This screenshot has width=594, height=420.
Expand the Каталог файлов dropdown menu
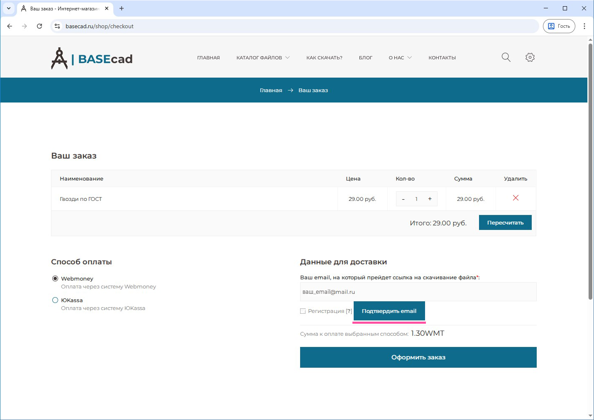(x=263, y=58)
